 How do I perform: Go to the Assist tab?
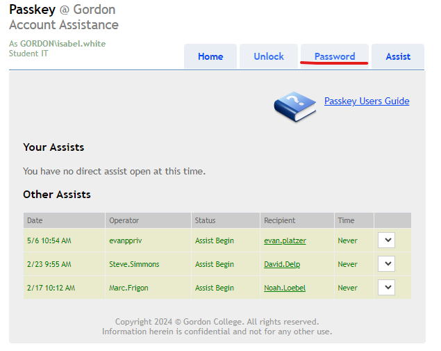click(398, 56)
